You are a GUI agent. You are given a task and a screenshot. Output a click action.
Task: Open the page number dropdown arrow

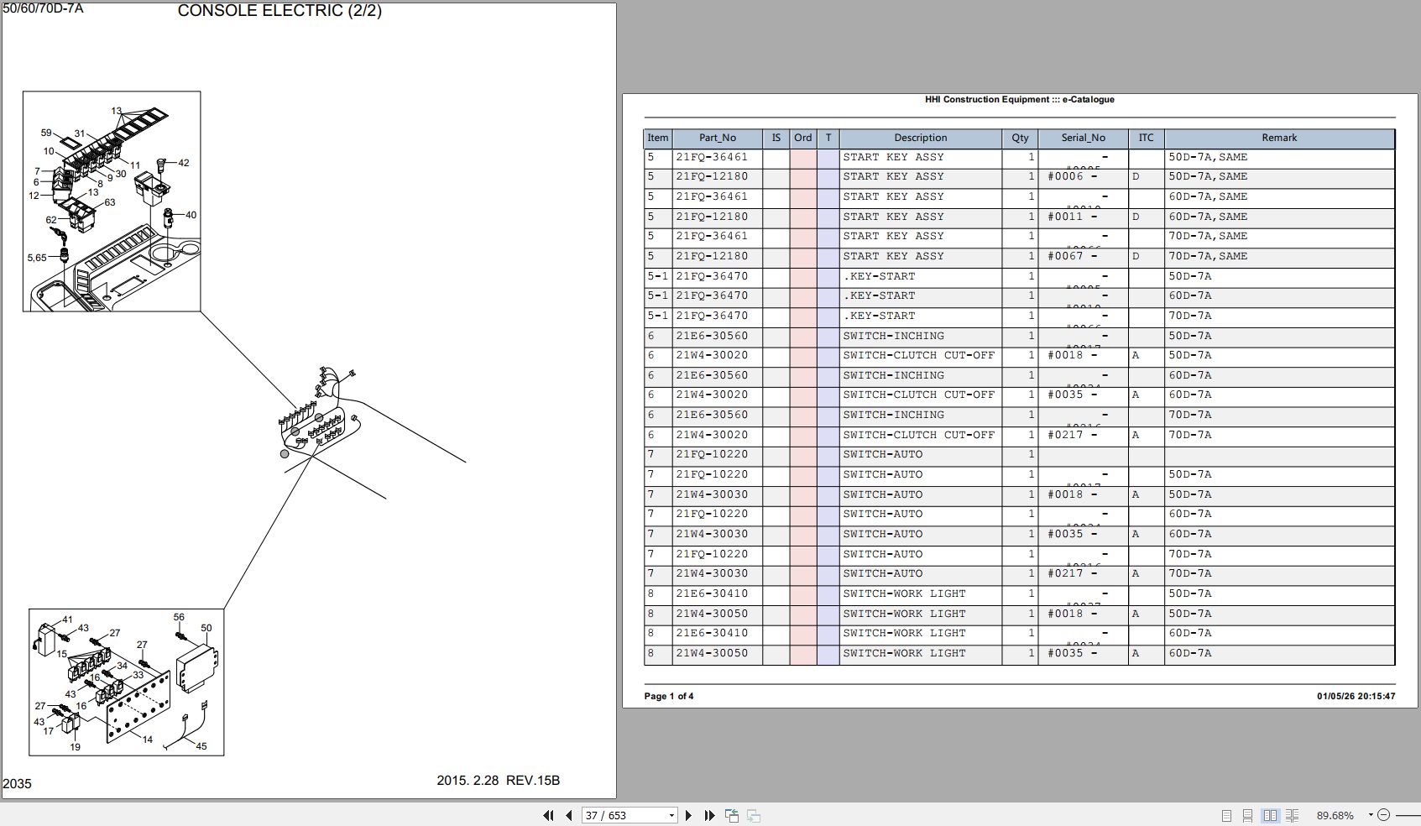point(671,815)
